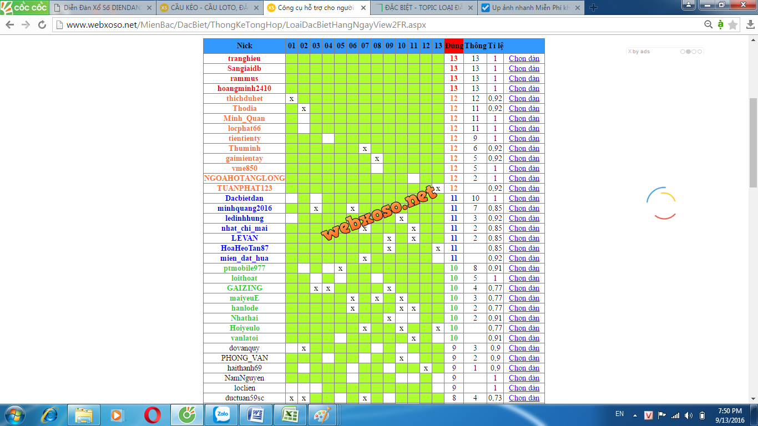Open the Cốc Cốc browser menu logo
This screenshot has height=426, width=758.
[x=25, y=7]
